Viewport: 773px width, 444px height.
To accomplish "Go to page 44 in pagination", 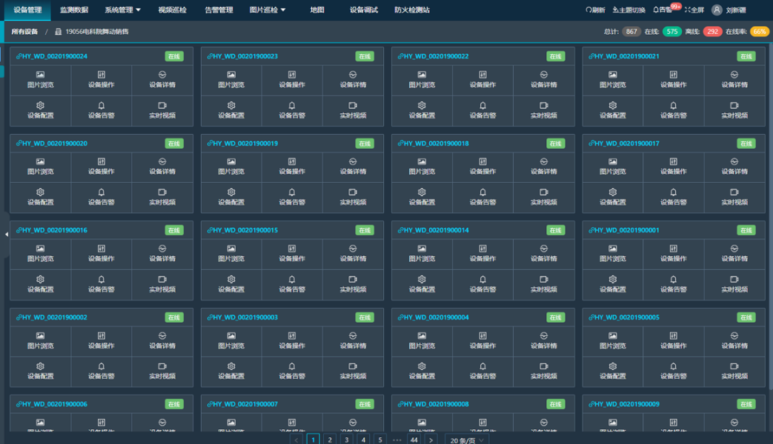I will [414, 440].
